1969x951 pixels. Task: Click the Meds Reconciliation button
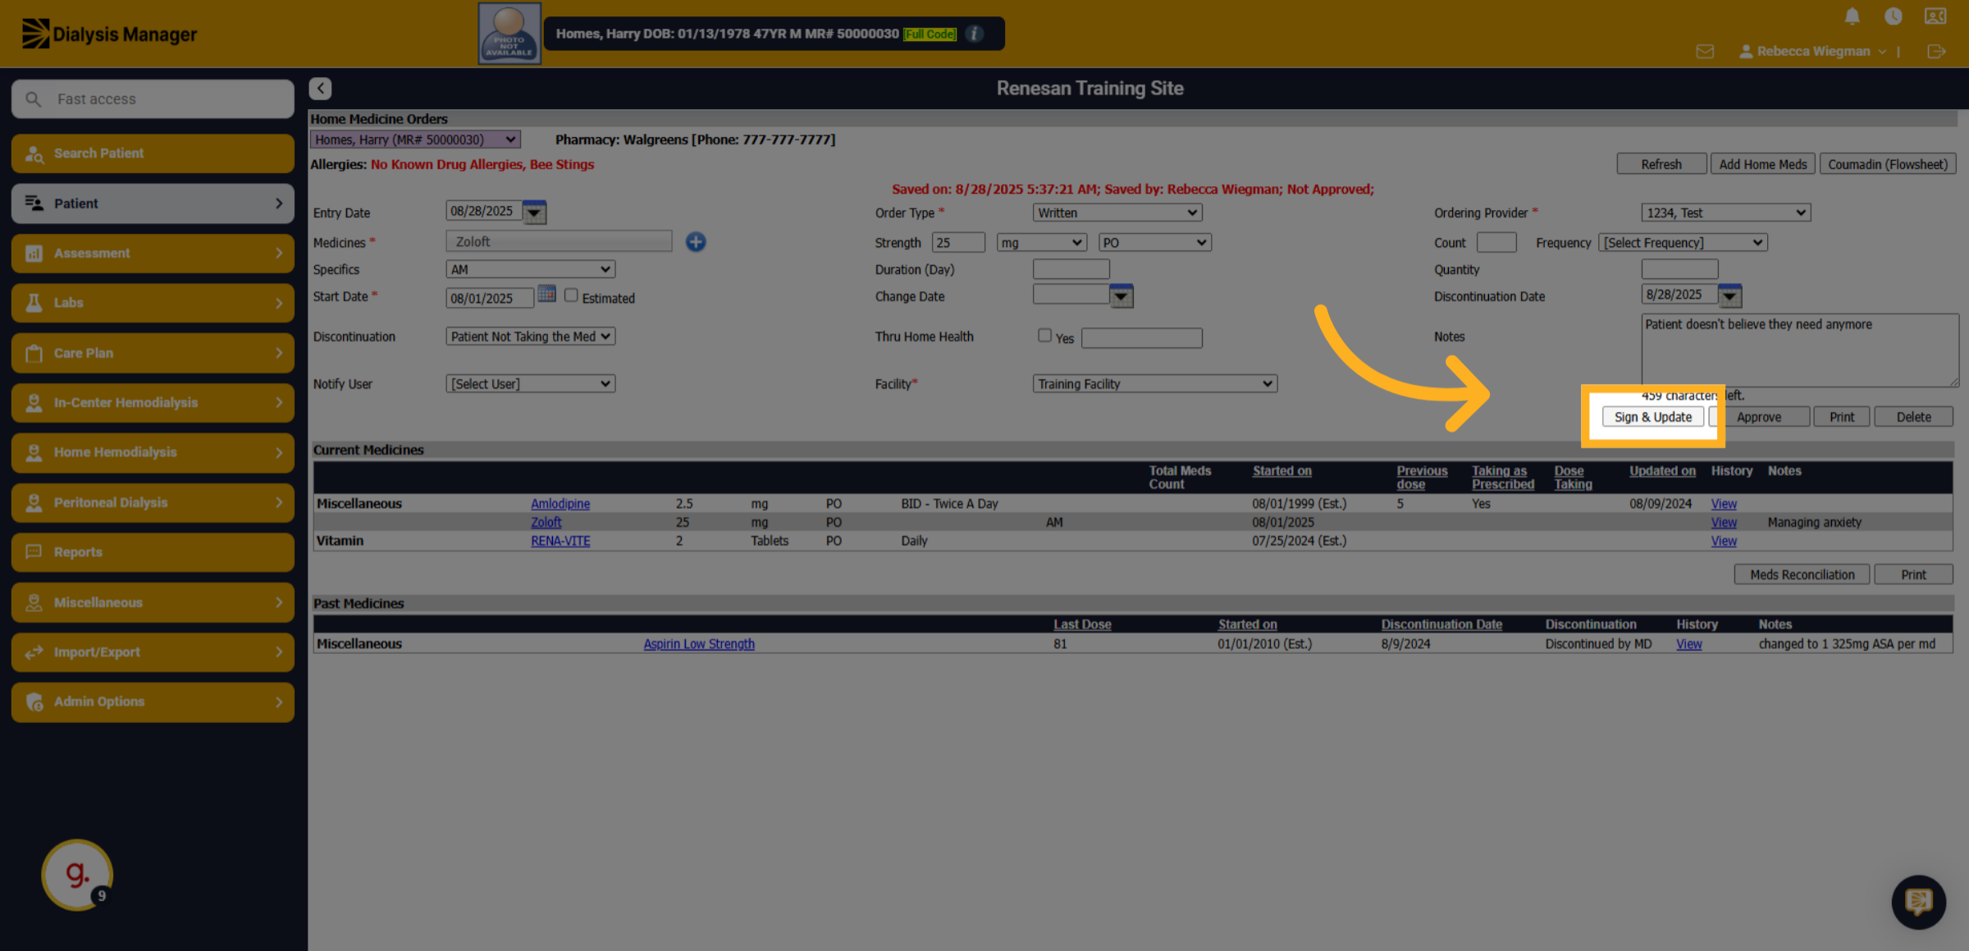pos(1802,574)
